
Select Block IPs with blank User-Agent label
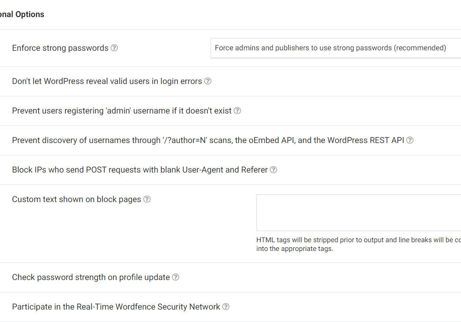(x=140, y=170)
